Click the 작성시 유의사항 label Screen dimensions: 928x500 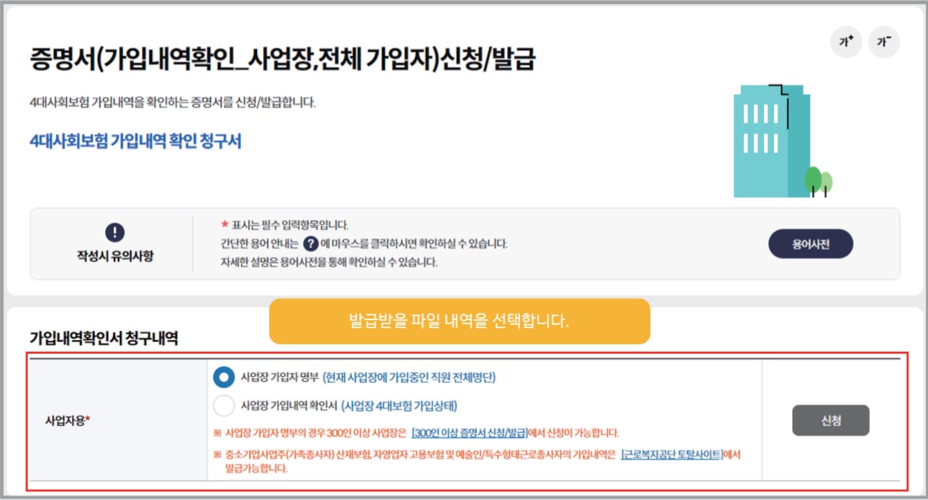coord(115,256)
